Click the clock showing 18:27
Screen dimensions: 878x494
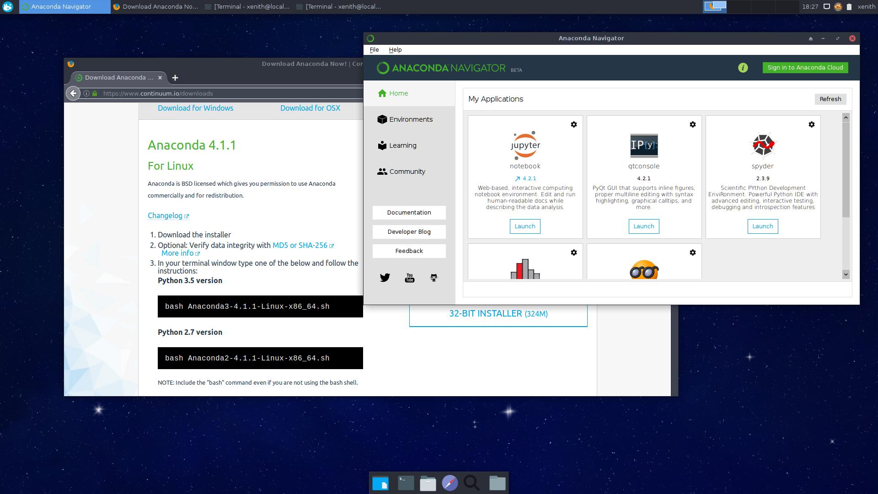810,7
